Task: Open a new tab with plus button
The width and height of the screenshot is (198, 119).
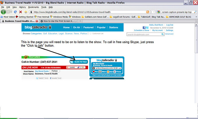Action: [x=80, y=21]
